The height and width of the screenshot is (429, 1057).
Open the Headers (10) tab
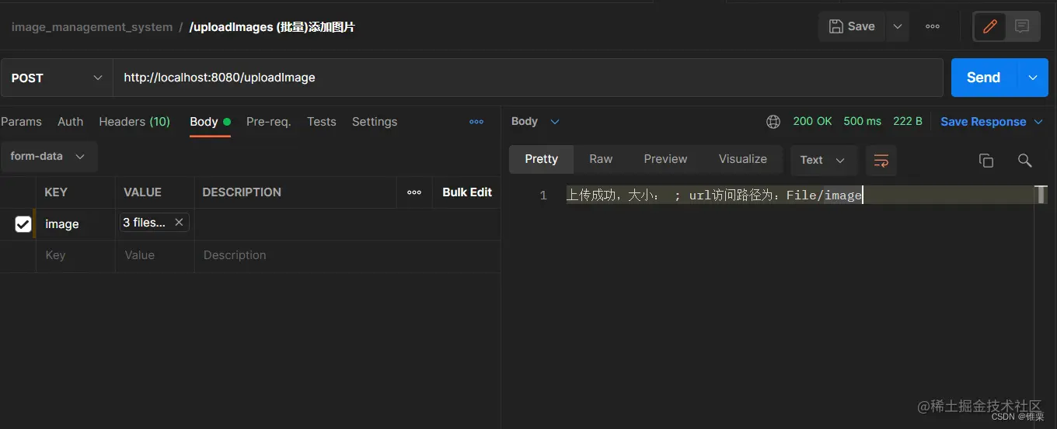(134, 122)
